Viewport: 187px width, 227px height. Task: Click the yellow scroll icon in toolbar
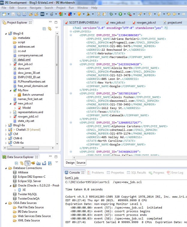99,14
